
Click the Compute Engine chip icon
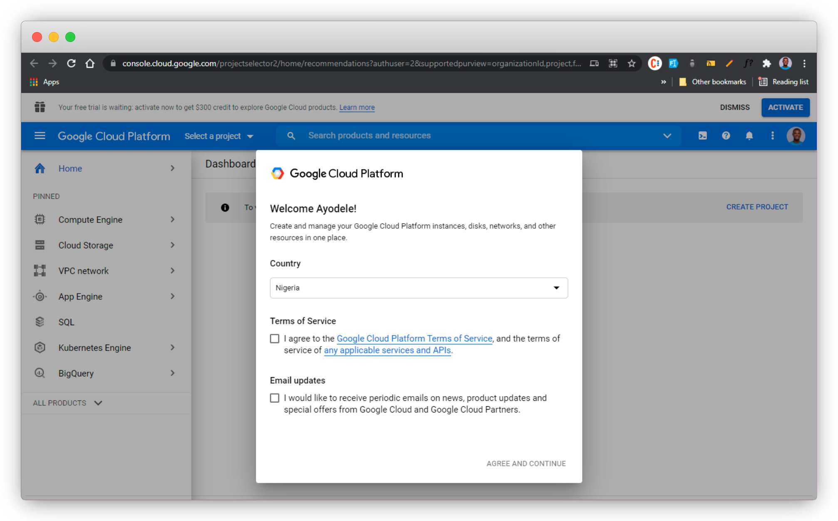(40, 220)
